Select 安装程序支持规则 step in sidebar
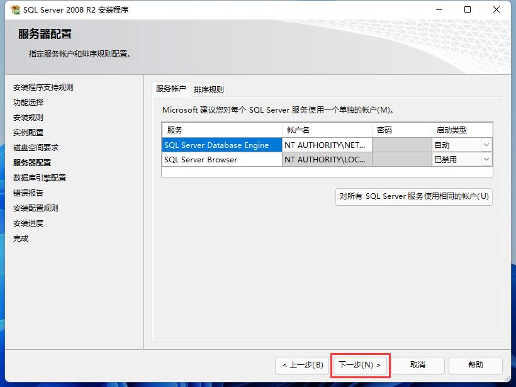Viewport: 516px width, 387px height. [43, 87]
